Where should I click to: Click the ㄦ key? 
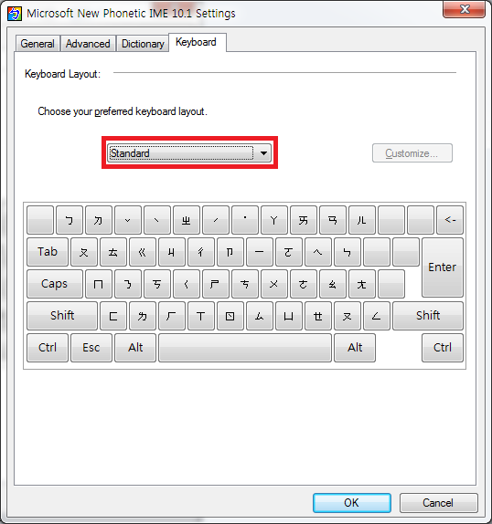coord(362,220)
